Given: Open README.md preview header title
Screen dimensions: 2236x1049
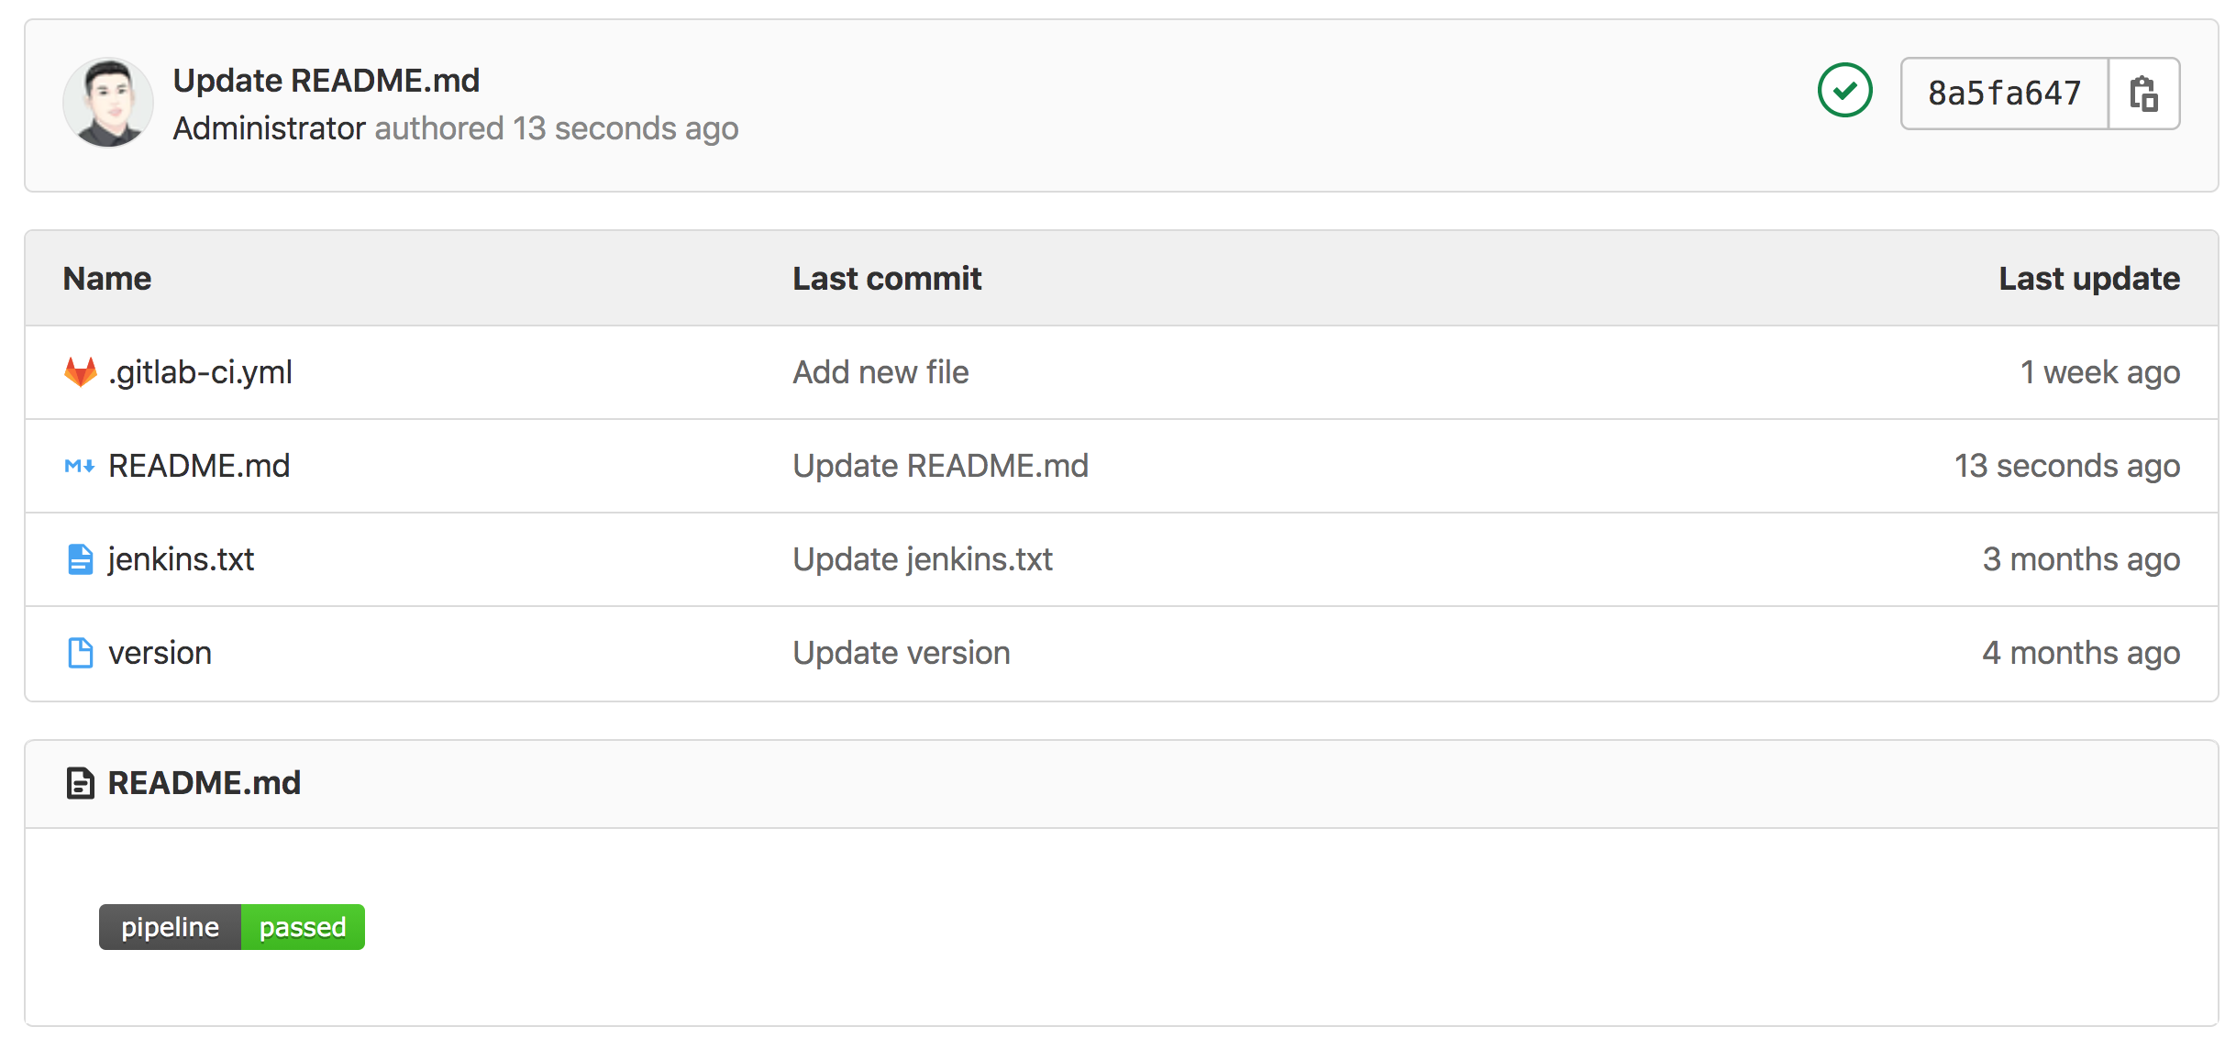Looking at the screenshot, I should (205, 783).
